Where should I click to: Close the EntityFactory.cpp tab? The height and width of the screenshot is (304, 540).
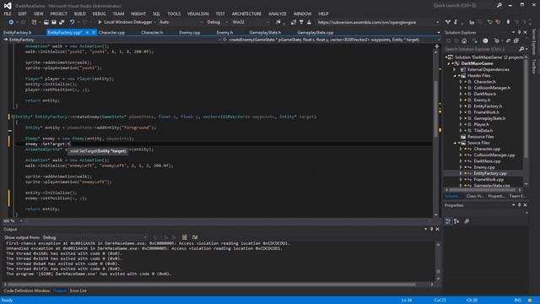[x=94, y=32]
